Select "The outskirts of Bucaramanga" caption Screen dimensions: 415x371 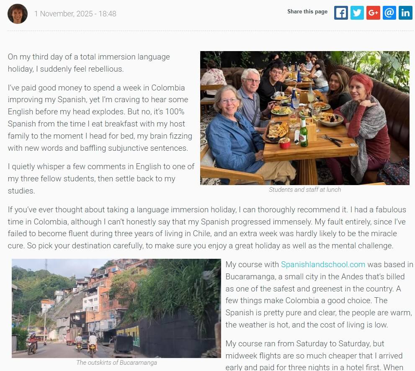116,362
